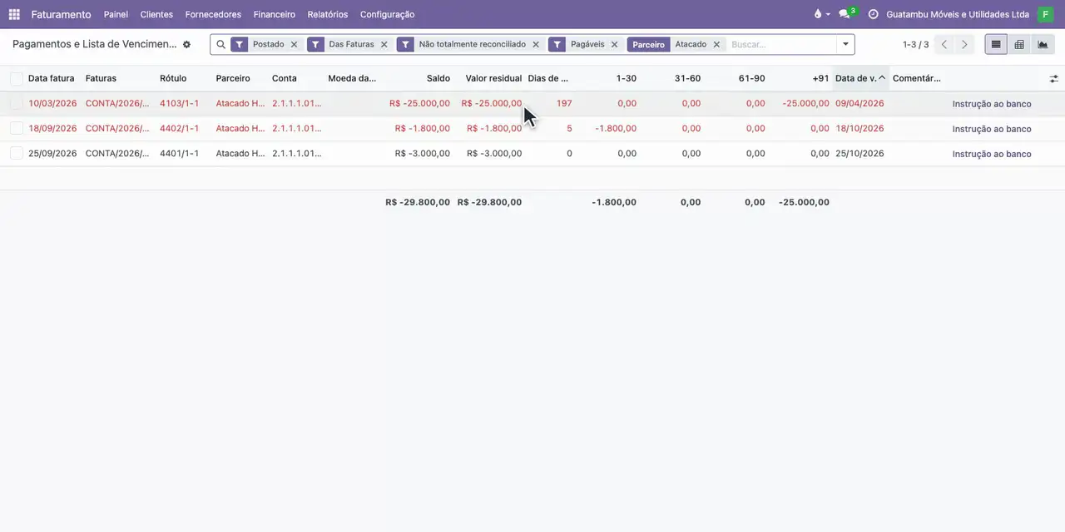Image resolution: width=1065 pixels, height=532 pixels.
Task: Open the apps grid home menu
Action: (x=14, y=14)
